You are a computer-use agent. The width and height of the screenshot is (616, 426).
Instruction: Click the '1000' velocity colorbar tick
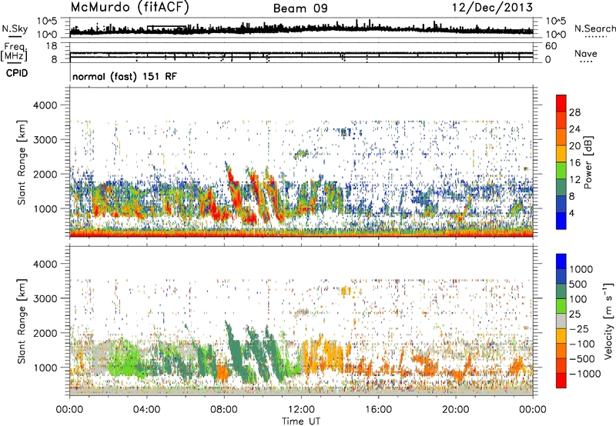point(581,269)
